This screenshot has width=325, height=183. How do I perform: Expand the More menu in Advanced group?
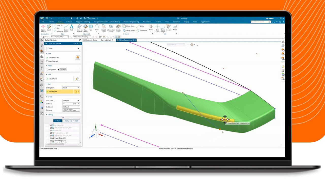[97, 28]
